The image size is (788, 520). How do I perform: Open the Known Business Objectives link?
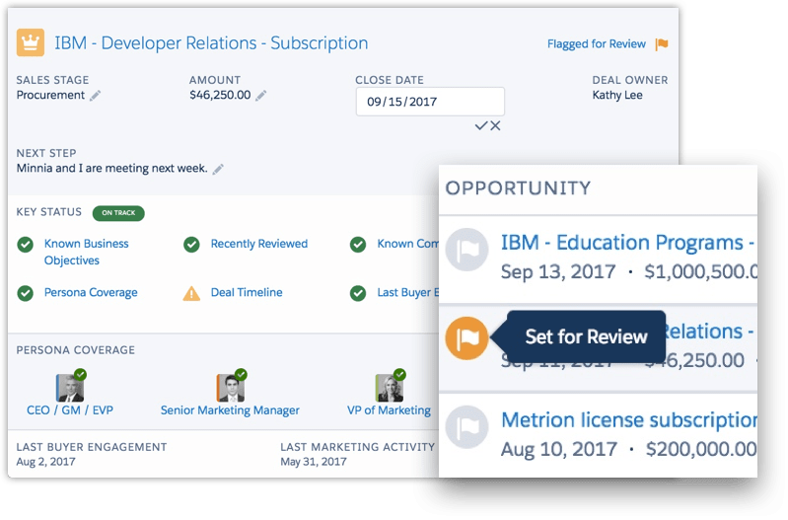87,252
